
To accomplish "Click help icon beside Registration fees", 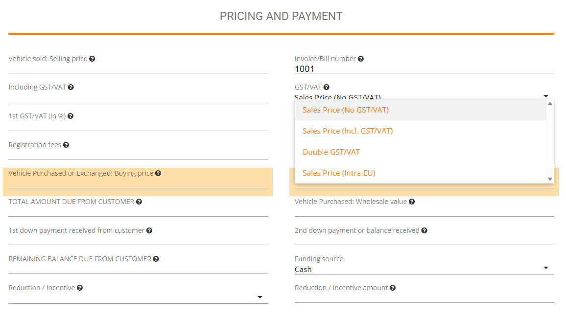I will [x=66, y=145].
